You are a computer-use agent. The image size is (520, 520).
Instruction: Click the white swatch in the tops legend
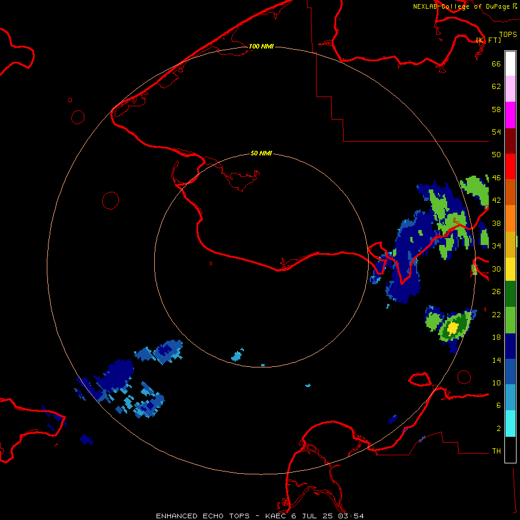click(x=510, y=64)
